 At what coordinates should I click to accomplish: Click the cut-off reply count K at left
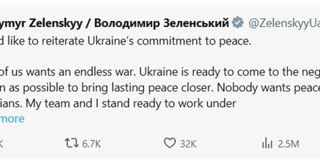(x=1, y=144)
